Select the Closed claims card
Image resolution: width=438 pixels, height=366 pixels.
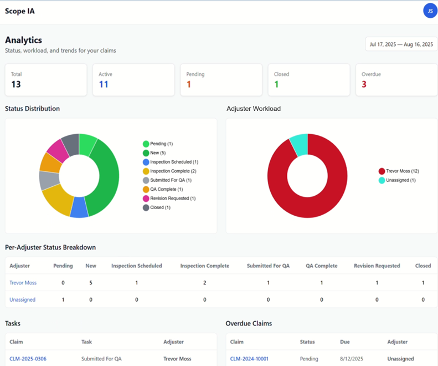click(x=308, y=80)
